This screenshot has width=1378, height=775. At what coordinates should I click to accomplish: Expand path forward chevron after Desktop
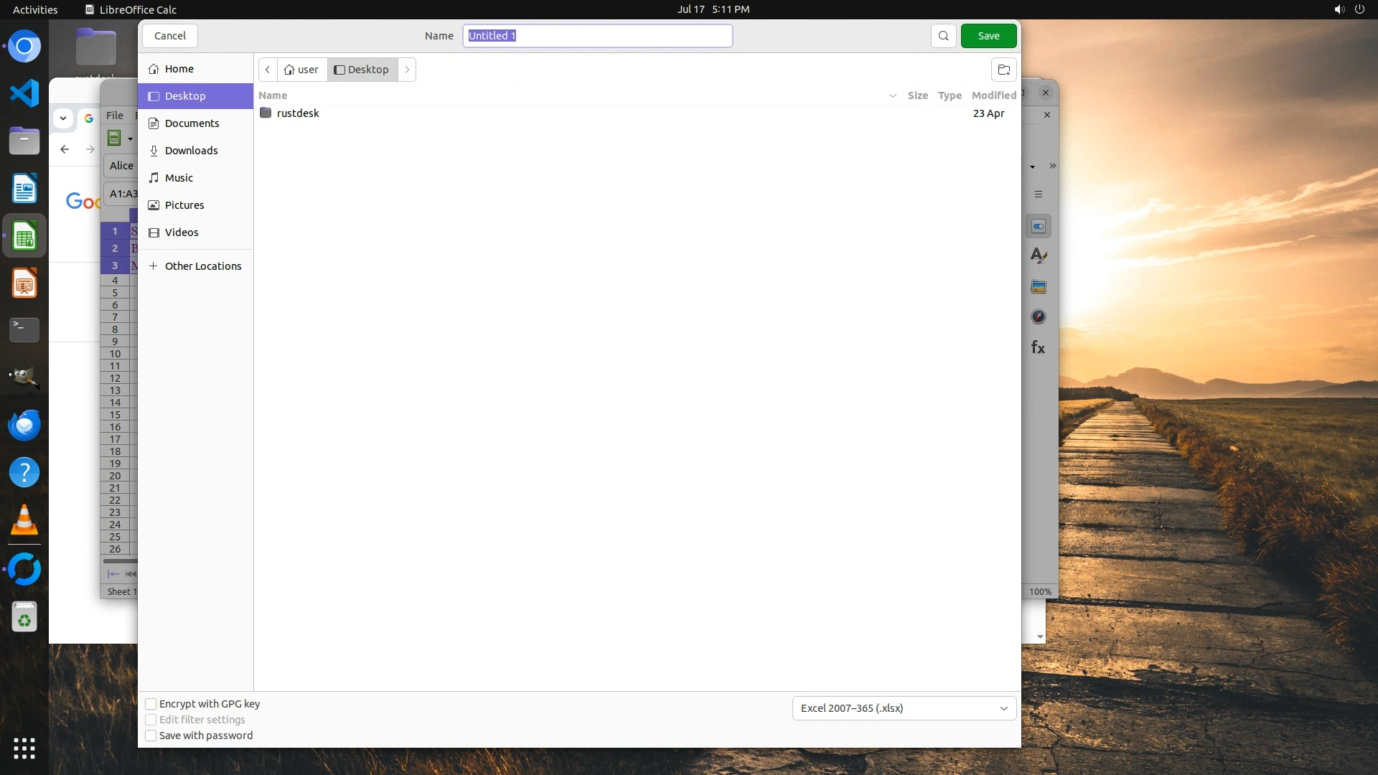[x=407, y=70]
